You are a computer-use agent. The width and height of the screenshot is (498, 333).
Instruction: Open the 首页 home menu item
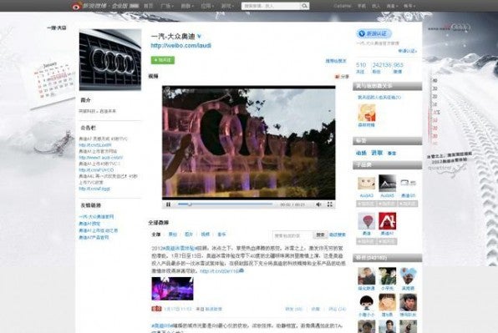(149, 6)
